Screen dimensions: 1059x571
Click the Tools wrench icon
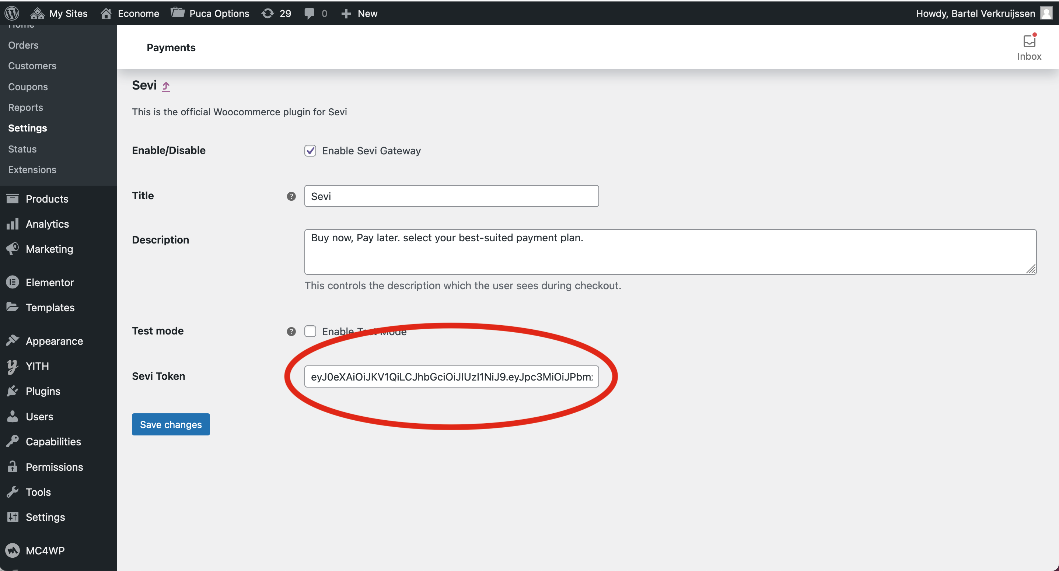point(12,492)
